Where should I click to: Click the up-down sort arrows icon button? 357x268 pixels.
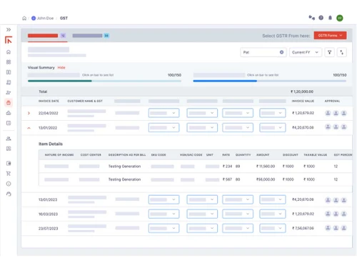click(342, 52)
